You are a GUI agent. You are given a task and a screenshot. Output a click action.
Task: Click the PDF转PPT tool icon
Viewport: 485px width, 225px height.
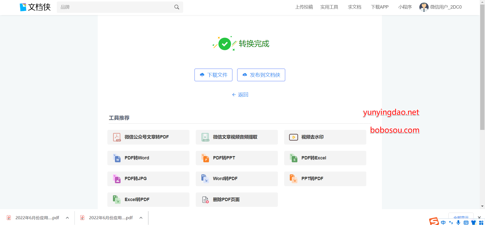pos(205,158)
